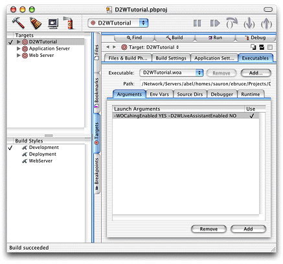The width and height of the screenshot is (283, 264).
Task: Activate the WebServer build style
Action: coord(41,161)
